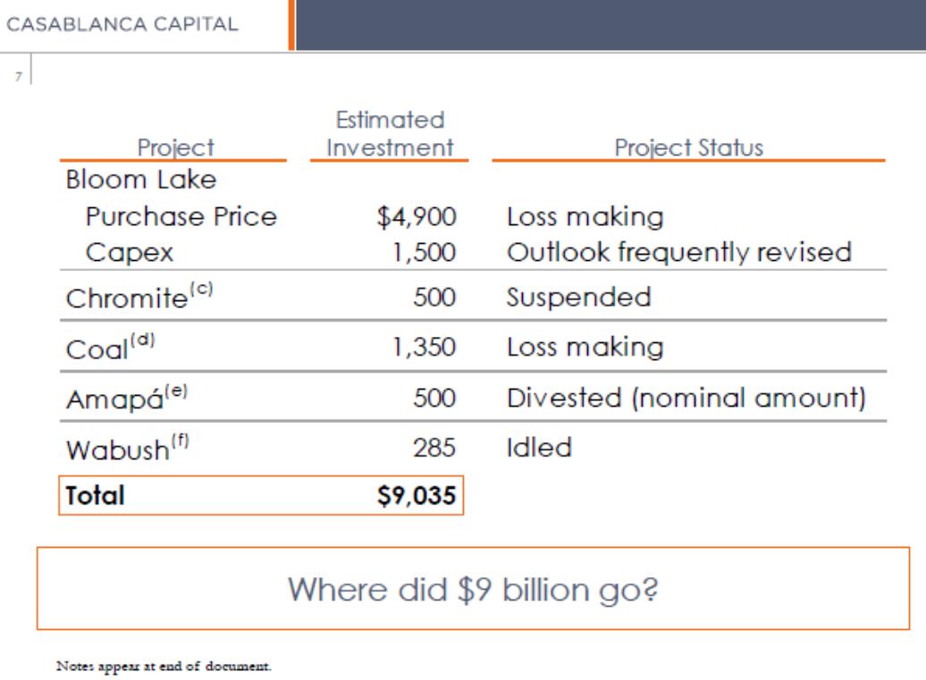
Task: Select the Project column header
Action: coord(176,148)
